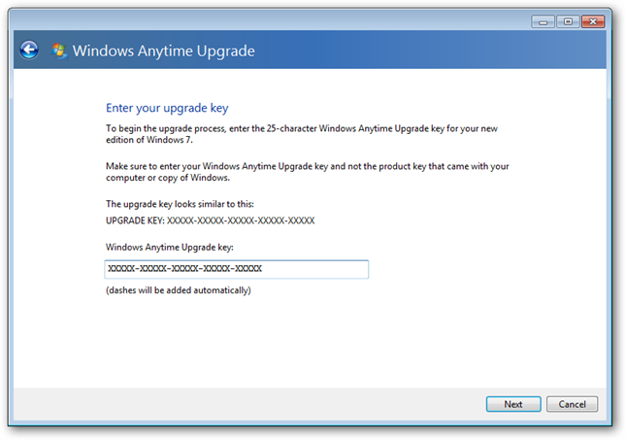Select the 'Enter your upgrade key' heading
Screen dimensions: 626x440
tap(167, 108)
